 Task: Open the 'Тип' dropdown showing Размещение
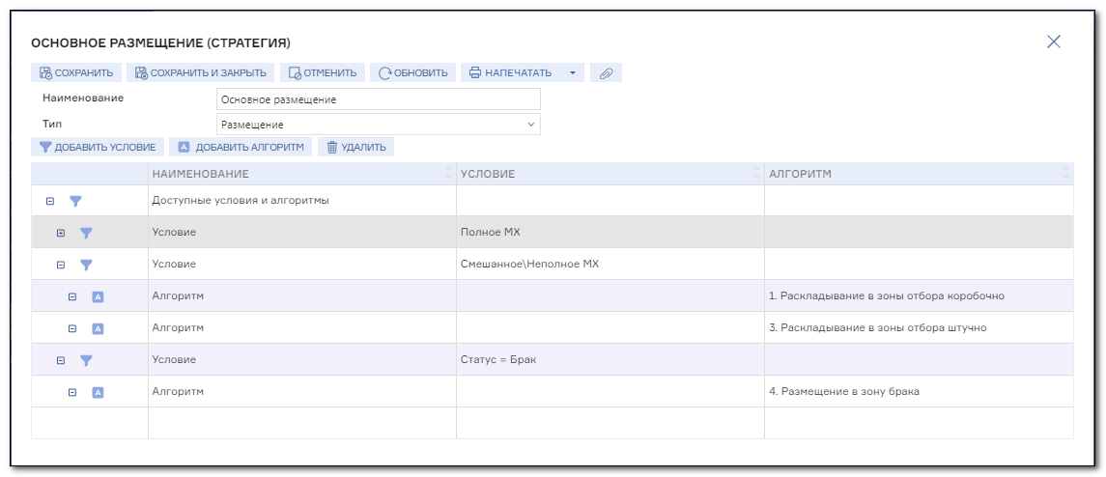[378, 125]
